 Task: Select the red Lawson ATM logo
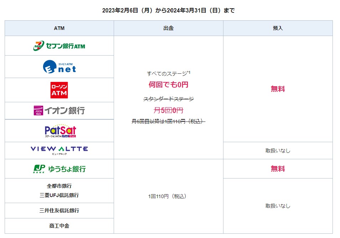pyautogui.click(x=59, y=90)
